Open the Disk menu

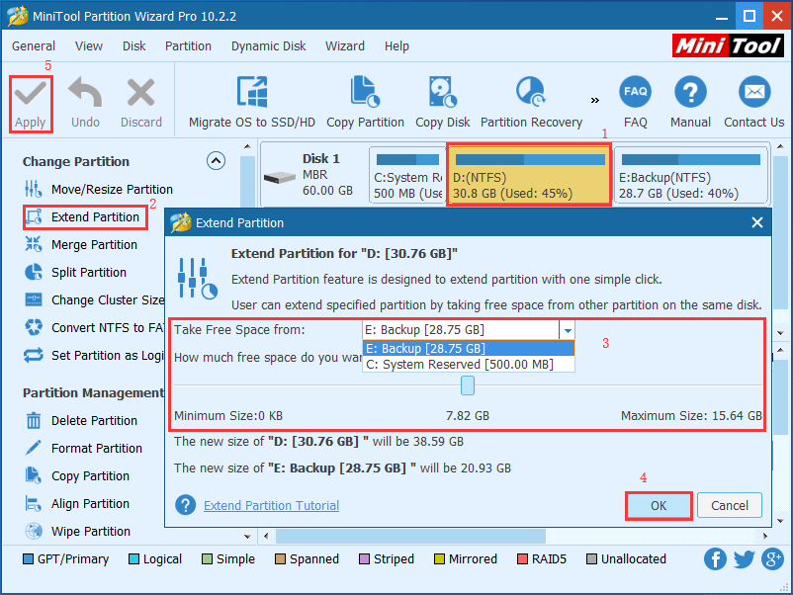tap(133, 46)
